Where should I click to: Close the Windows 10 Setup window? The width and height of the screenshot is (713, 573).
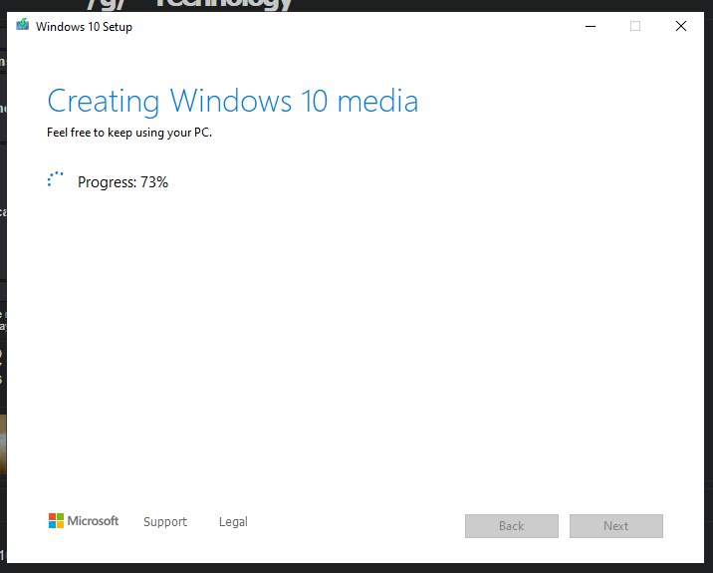[681, 26]
